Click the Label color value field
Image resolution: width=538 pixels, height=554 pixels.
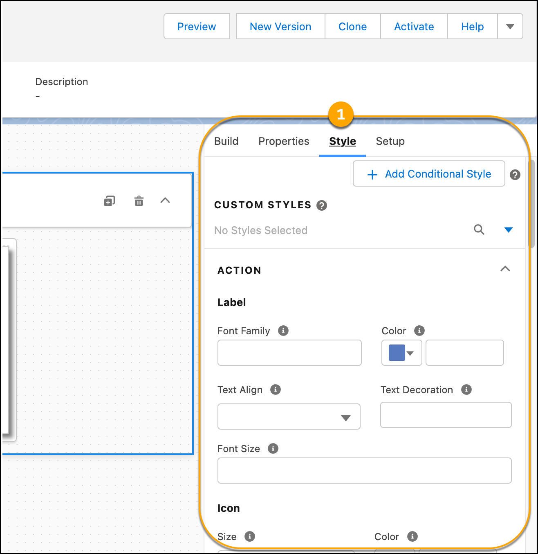click(465, 353)
